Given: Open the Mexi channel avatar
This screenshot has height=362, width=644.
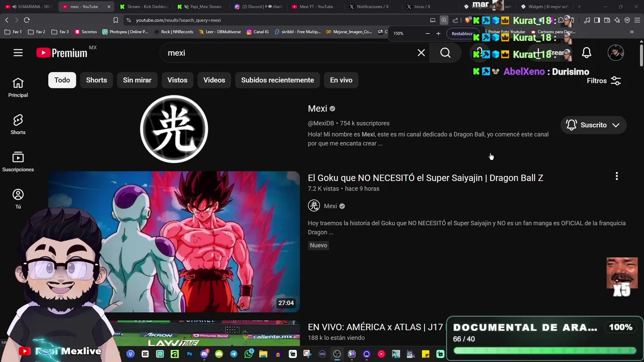Looking at the screenshot, I should pyautogui.click(x=174, y=129).
